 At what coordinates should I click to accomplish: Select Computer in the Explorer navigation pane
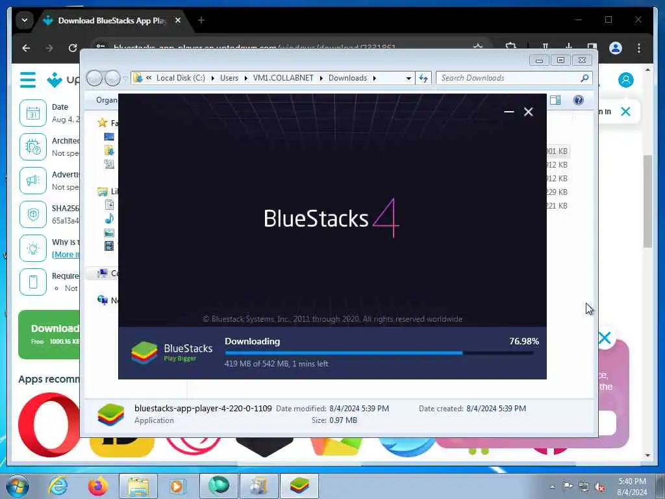coord(102,274)
